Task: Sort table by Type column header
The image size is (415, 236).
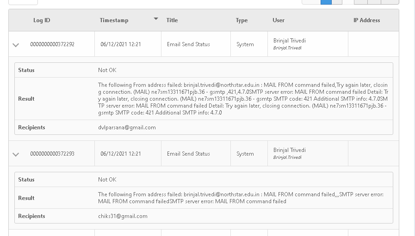Action: (x=242, y=20)
